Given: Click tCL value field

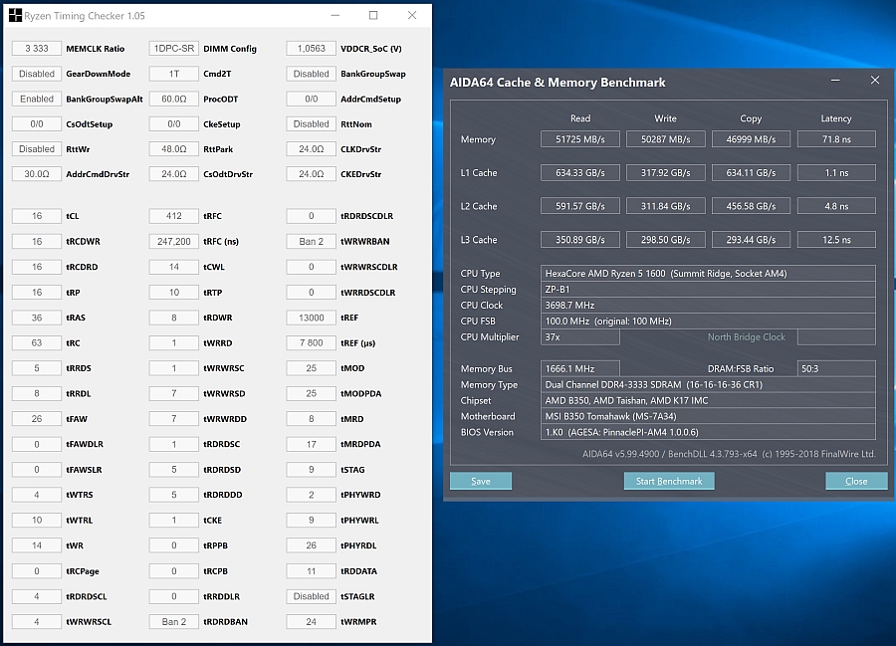Looking at the screenshot, I should pyautogui.click(x=37, y=216).
